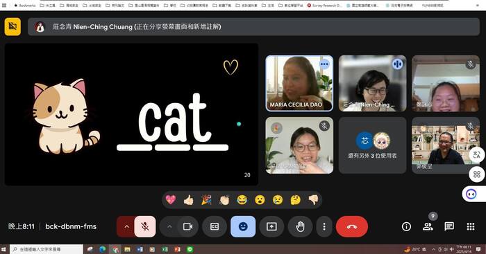
Task: Click the yellow stop-presentation icon
Action: (12, 26)
